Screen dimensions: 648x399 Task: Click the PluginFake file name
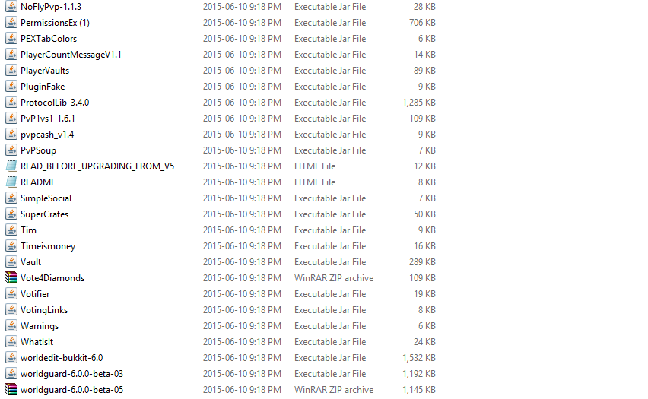tap(43, 87)
